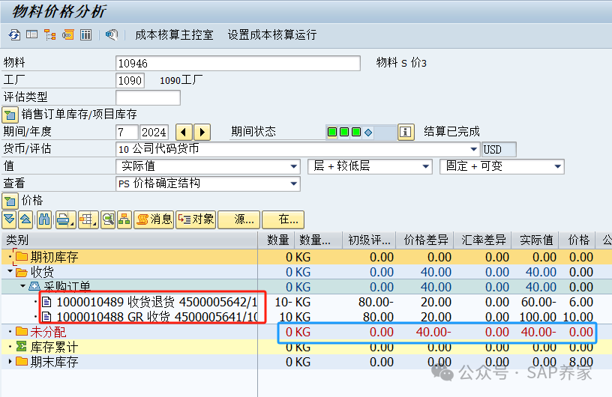Open the 层 + 较低层 dropdown
This screenshot has height=397, width=612.
(425, 166)
